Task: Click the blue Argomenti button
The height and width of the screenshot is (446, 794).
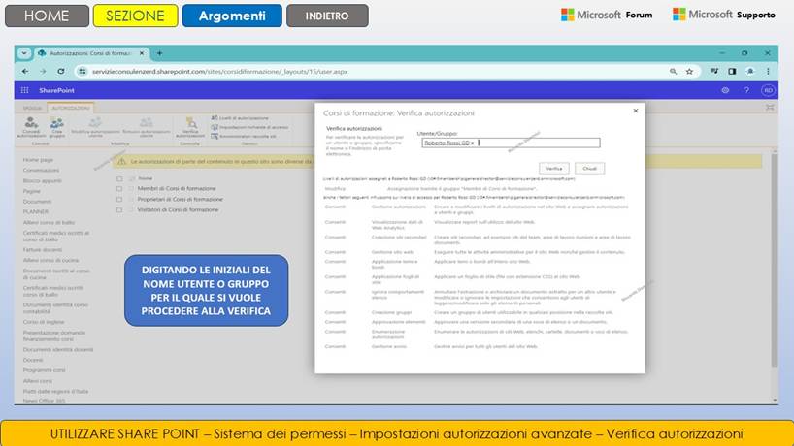Action: tap(232, 16)
